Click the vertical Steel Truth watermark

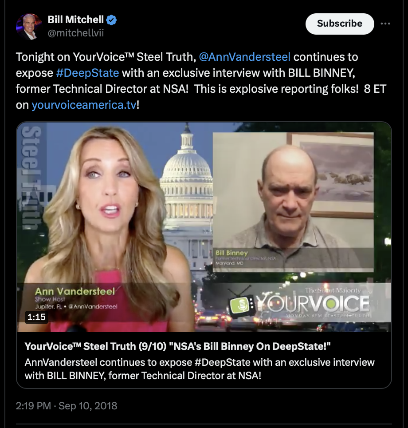click(x=31, y=178)
